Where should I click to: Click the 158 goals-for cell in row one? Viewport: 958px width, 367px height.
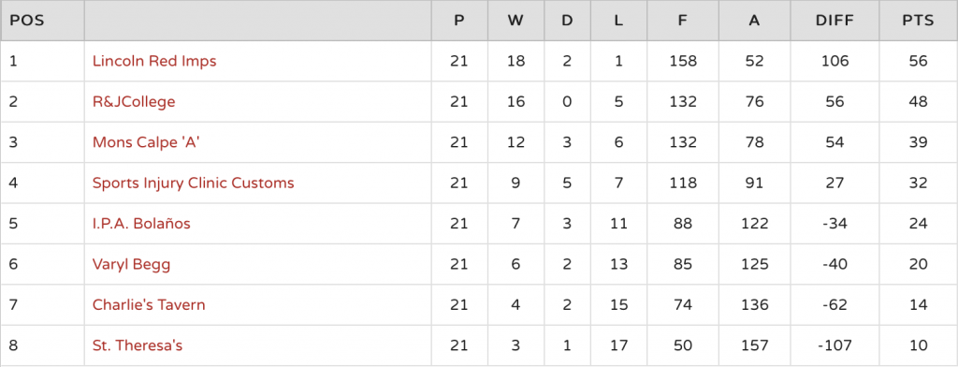[x=682, y=61]
